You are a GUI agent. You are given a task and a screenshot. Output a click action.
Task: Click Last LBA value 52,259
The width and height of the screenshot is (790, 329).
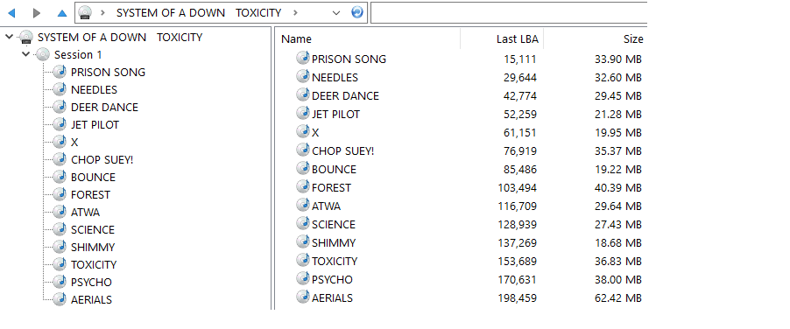point(520,115)
